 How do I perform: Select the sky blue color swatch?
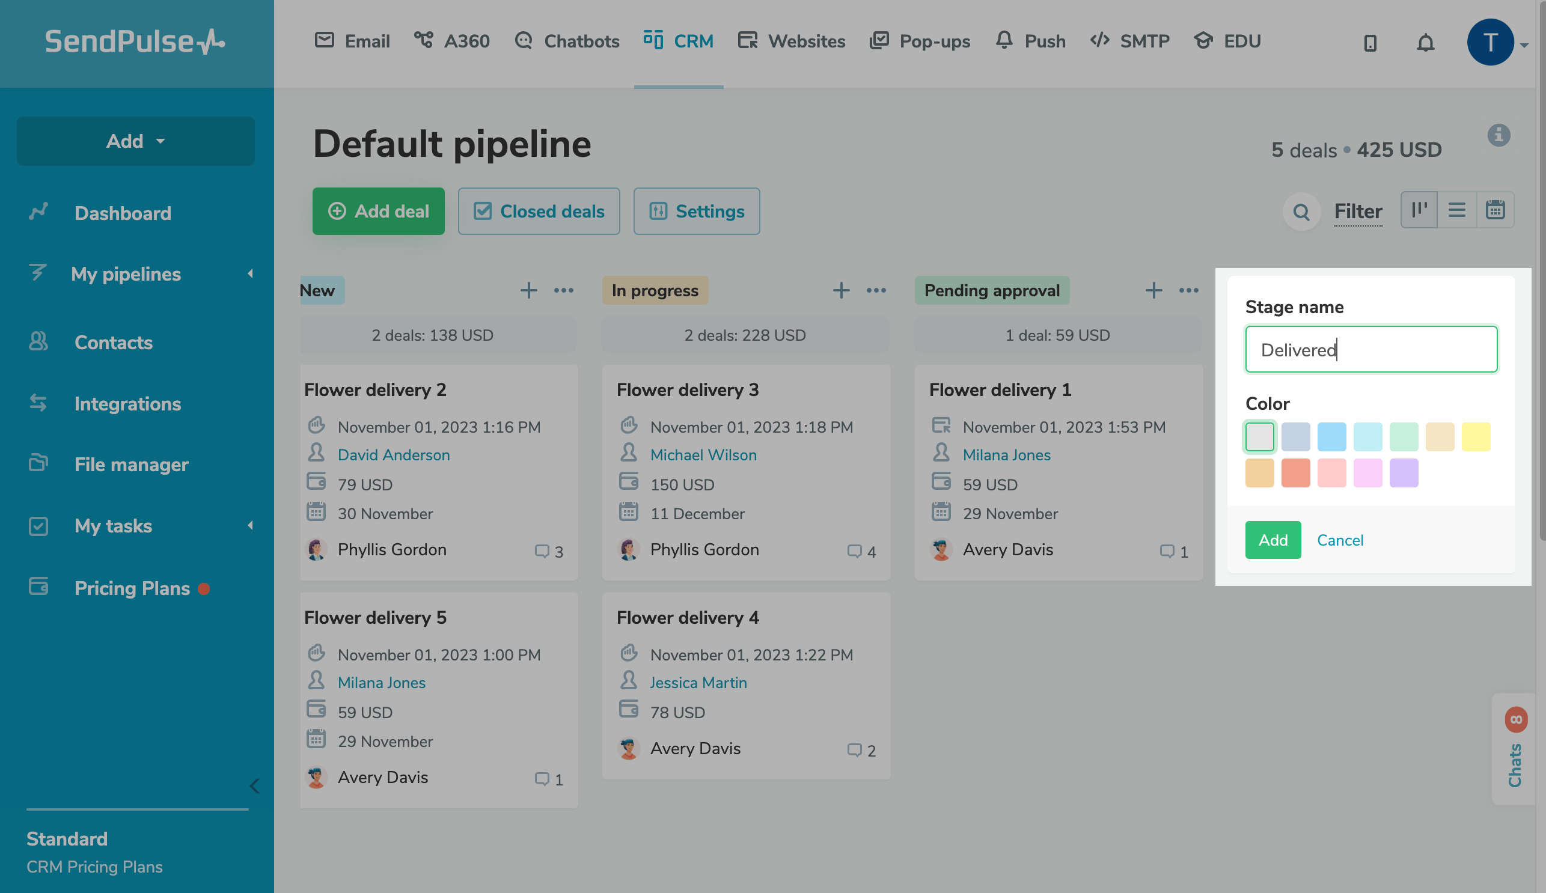tap(1331, 437)
